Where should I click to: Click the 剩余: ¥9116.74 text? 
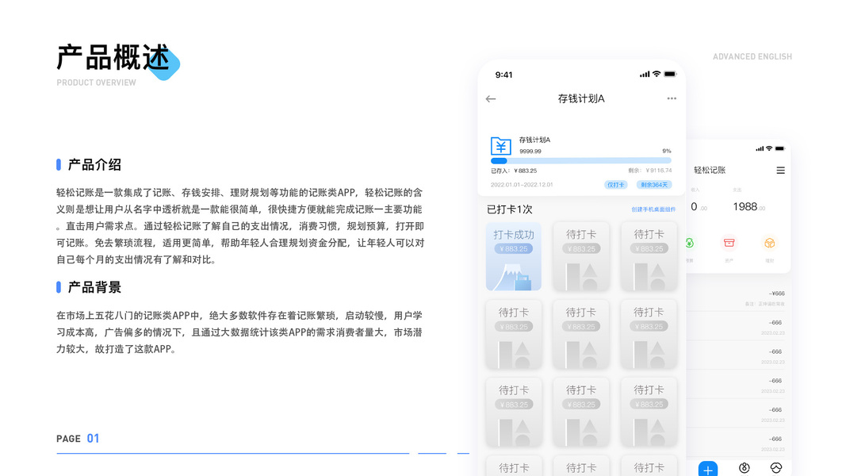pyautogui.click(x=650, y=171)
